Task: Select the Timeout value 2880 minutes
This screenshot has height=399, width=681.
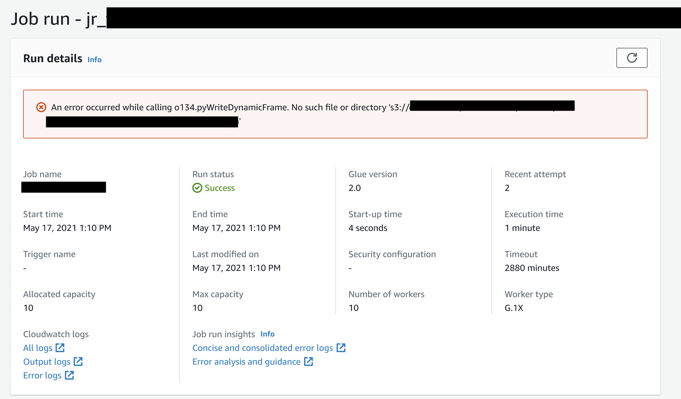Action: (x=532, y=268)
